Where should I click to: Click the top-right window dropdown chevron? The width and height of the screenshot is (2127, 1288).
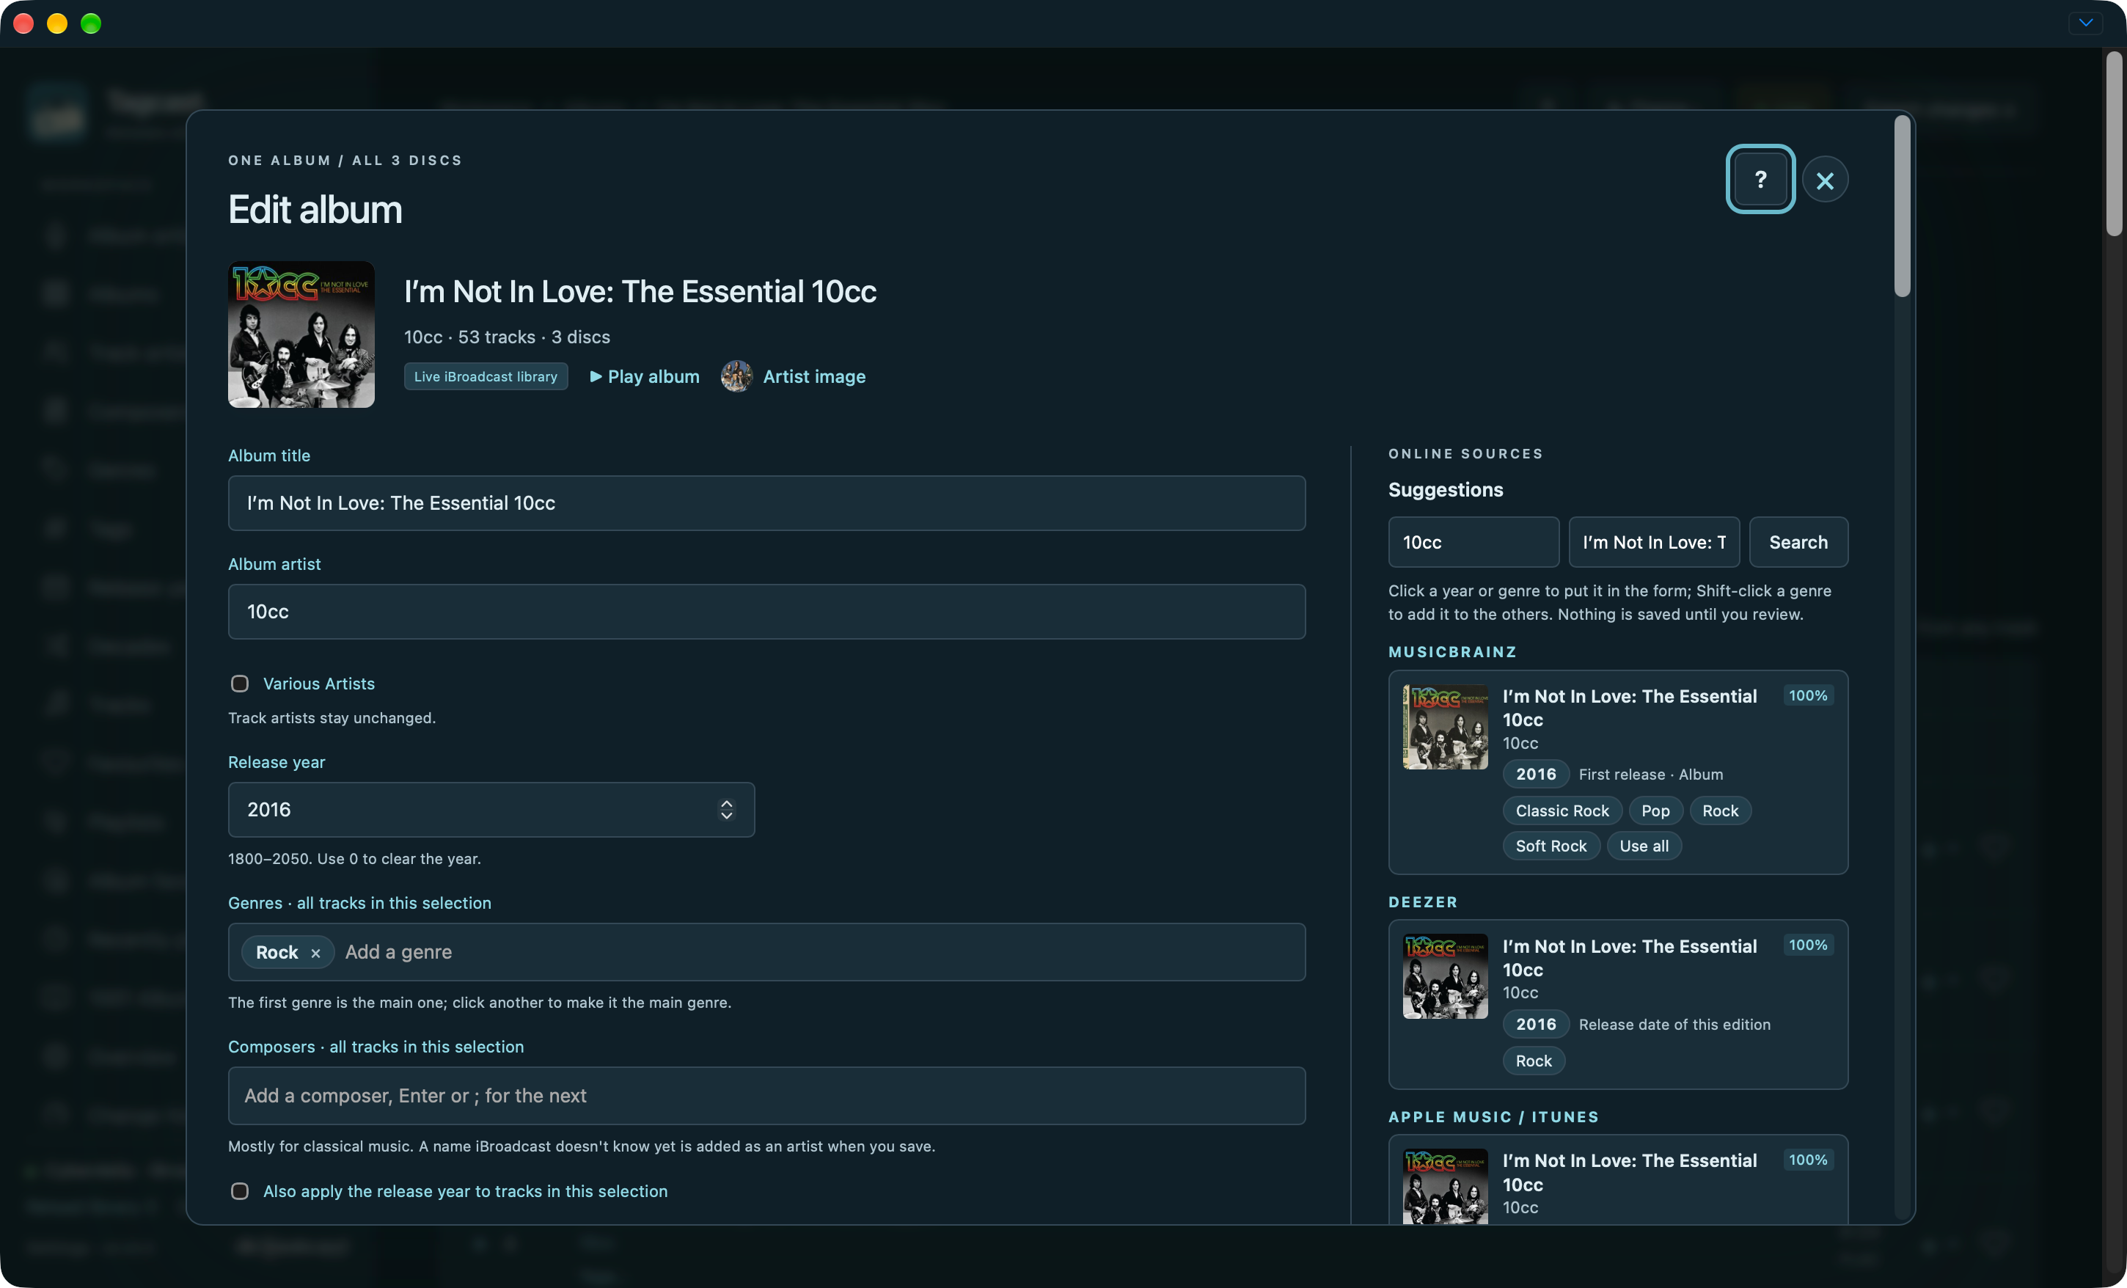[2084, 23]
